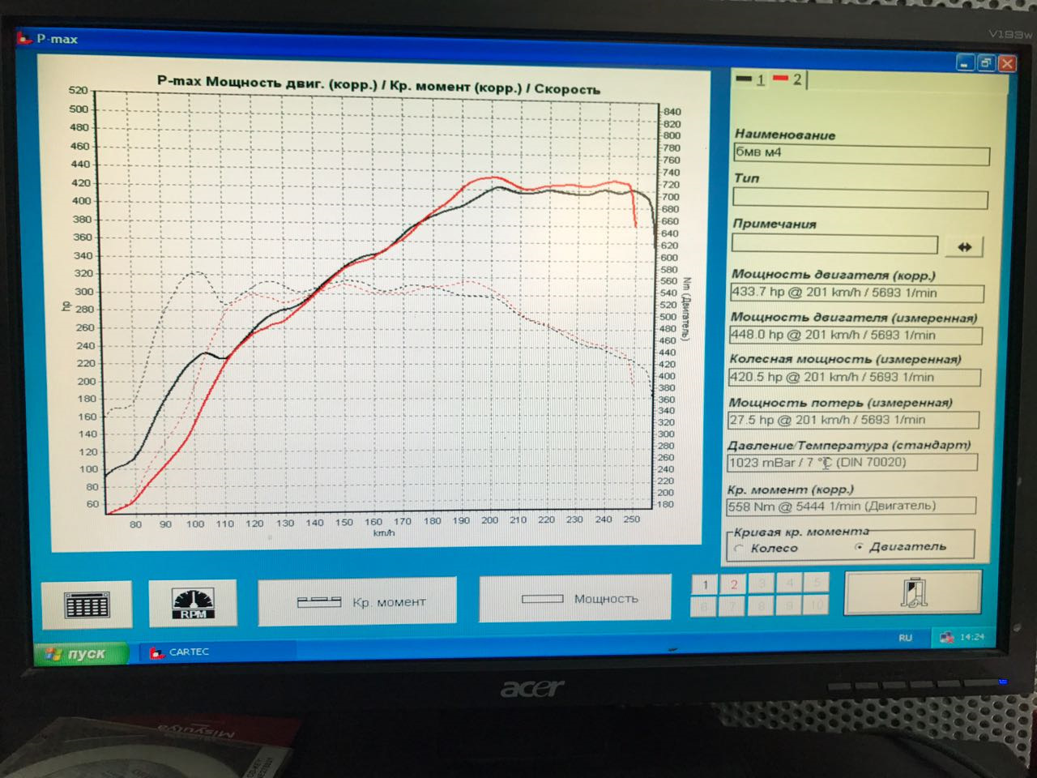Switch the graph axis to RPM gauge
Image resolution: width=1037 pixels, height=778 pixels.
tap(193, 603)
